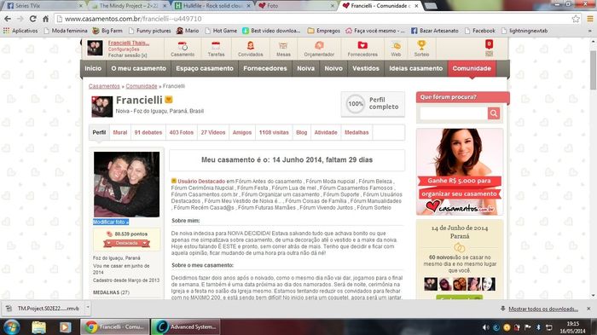This screenshot has height=335, width=597.
Task: Switch to Foto browser tab
Action: 295,6
